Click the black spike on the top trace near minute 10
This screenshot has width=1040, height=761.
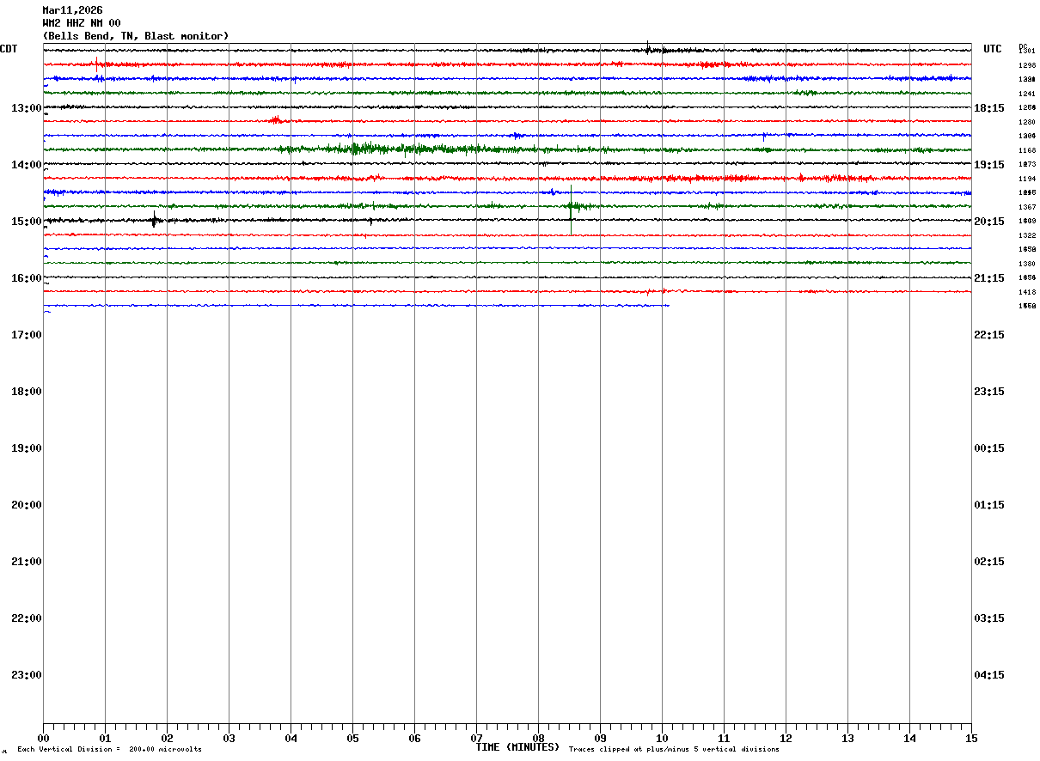click(x=648, y=48)
